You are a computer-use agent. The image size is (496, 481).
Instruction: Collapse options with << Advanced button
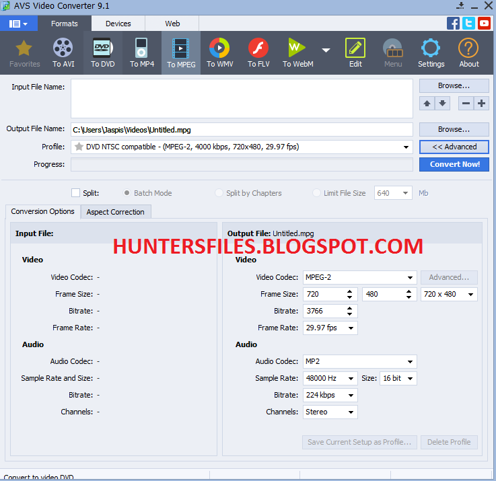tap(454, 147)
